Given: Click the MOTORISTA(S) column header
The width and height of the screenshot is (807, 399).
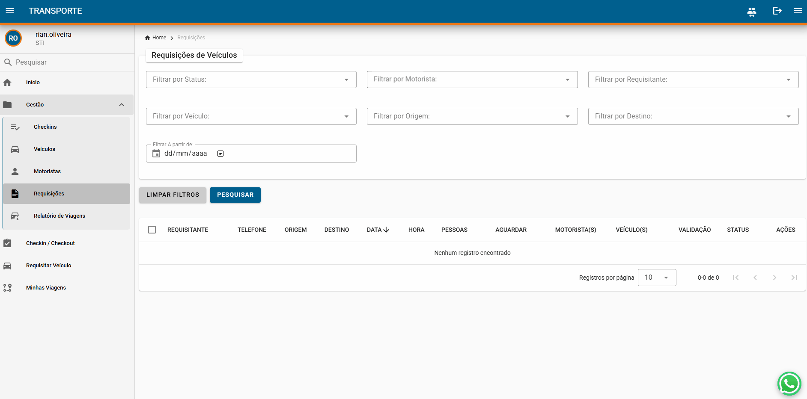Looking at the screenshot, I should pyautogui.click(x=575, y=230).
